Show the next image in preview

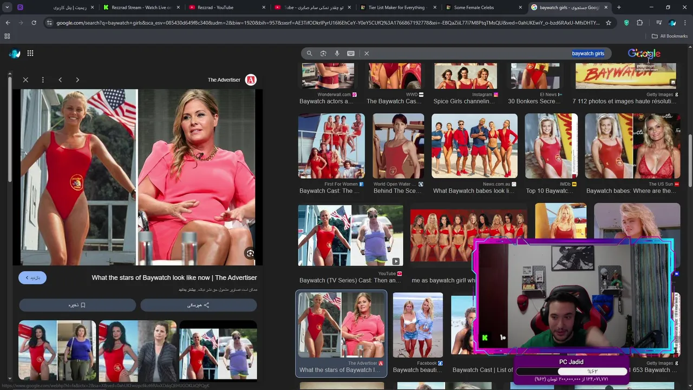click(77, 80)
